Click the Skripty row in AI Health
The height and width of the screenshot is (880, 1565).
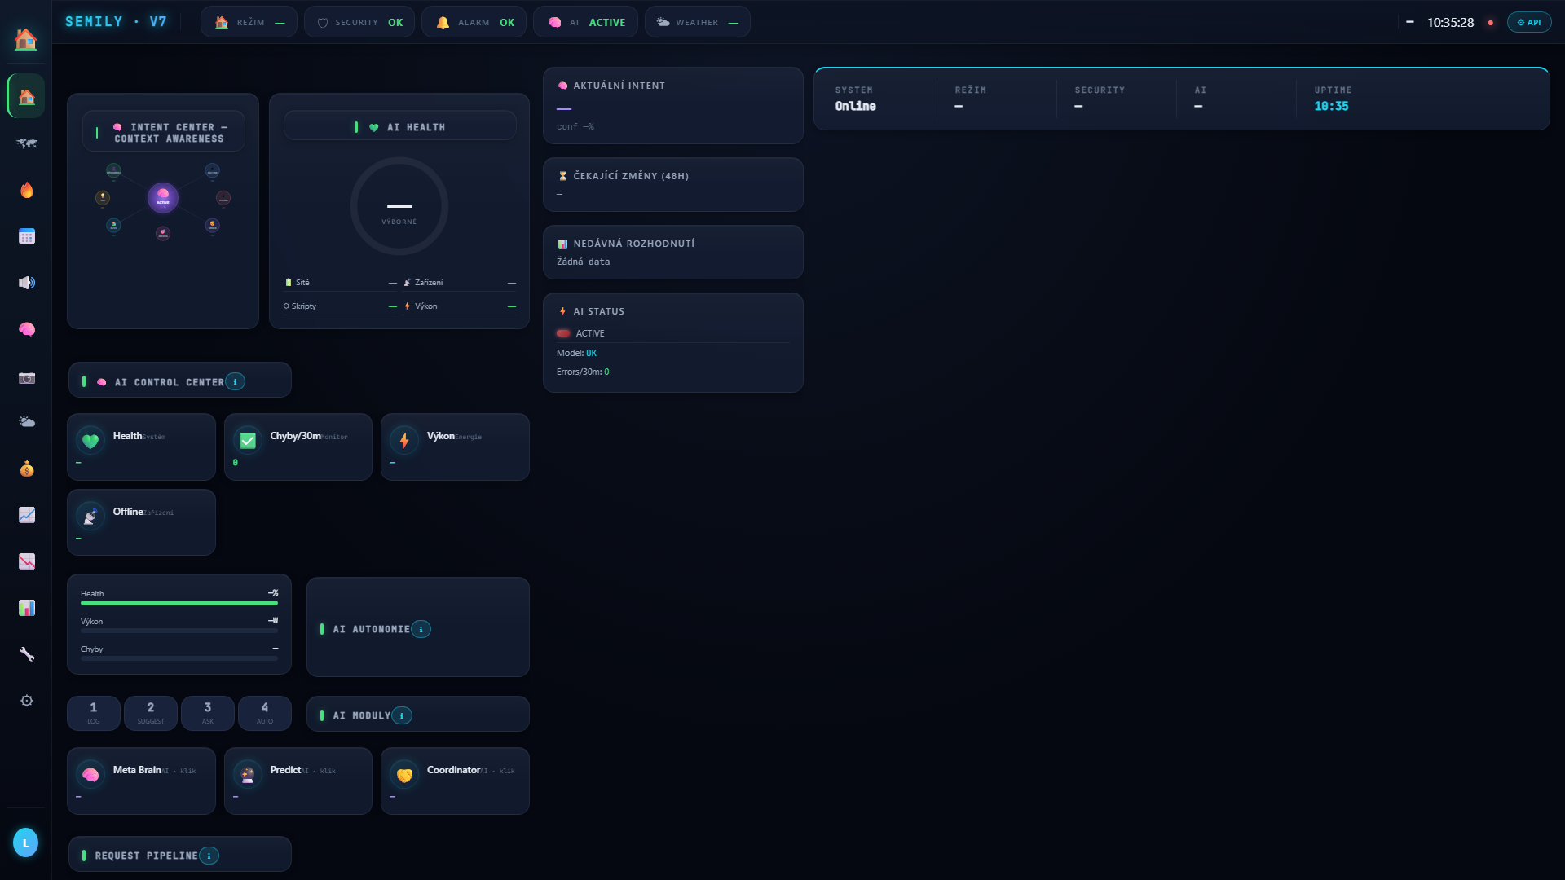pos(341,306)
